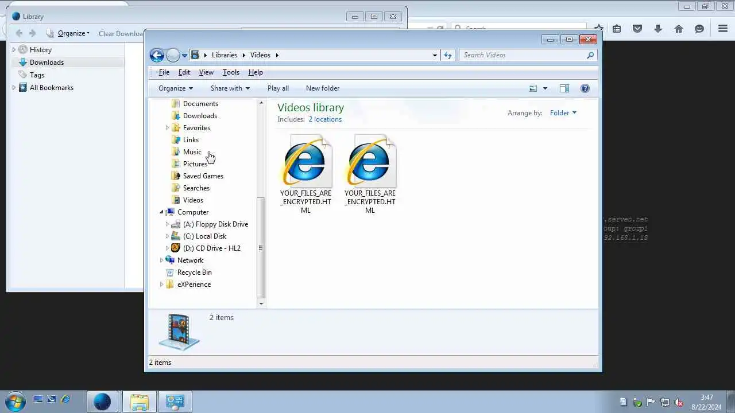Click Play all in Explorer toolbar
Image resolution: width=735 pixels, height=413 pixels.
coord(278,88)
